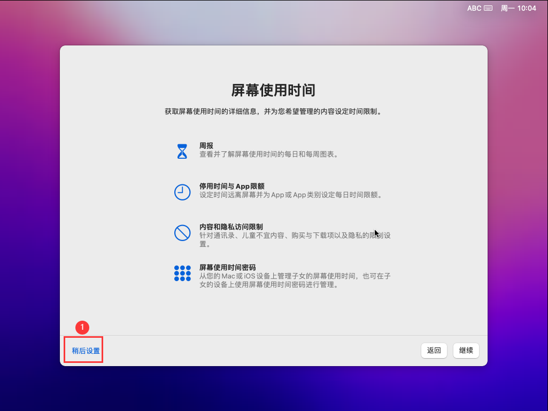Image resolution: width=548 pixels, height=411 pixels.
Task: Click the keypad dots icon for 屏幕使用时间密码
Action: point(182,273)
